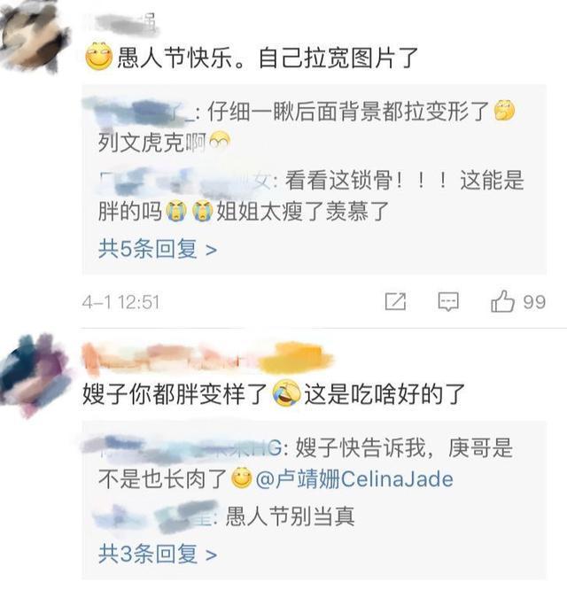Image resolution: width=567 pixels, height=590 pixels.
Task: Click the reply text 愚人节别当真
Action: pos(290,516)
